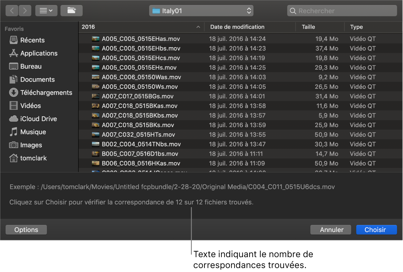Open Récents in the sidebar

click(x=32, y=40)
